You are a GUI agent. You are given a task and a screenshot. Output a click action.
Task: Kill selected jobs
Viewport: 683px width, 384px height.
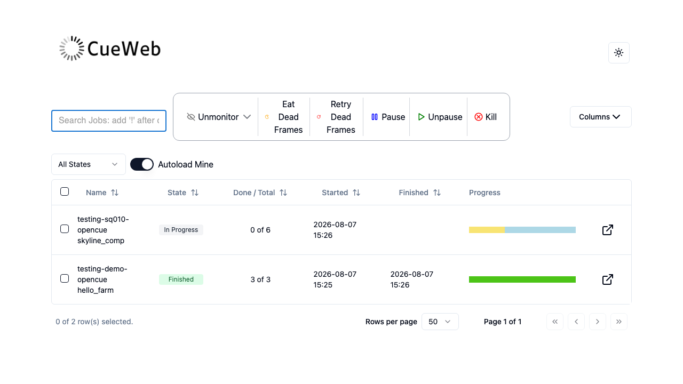pyautogui.click(x=486, y=117)
